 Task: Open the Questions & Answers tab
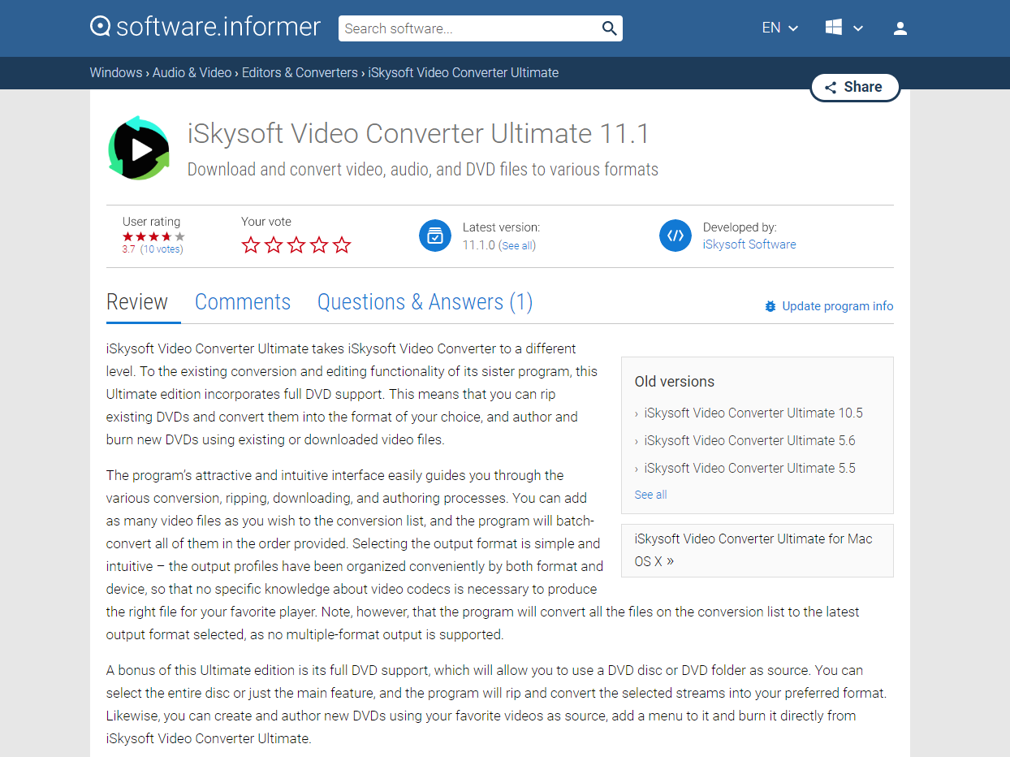(x=425, y=302)
